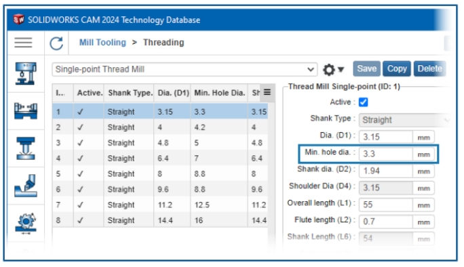This screenshot has height=267, width=464.
Task: Open the hamburger navigation menu
Action: (23, 43)
